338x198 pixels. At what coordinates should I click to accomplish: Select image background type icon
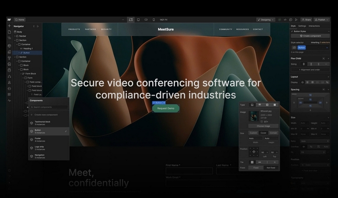[252, 105]
